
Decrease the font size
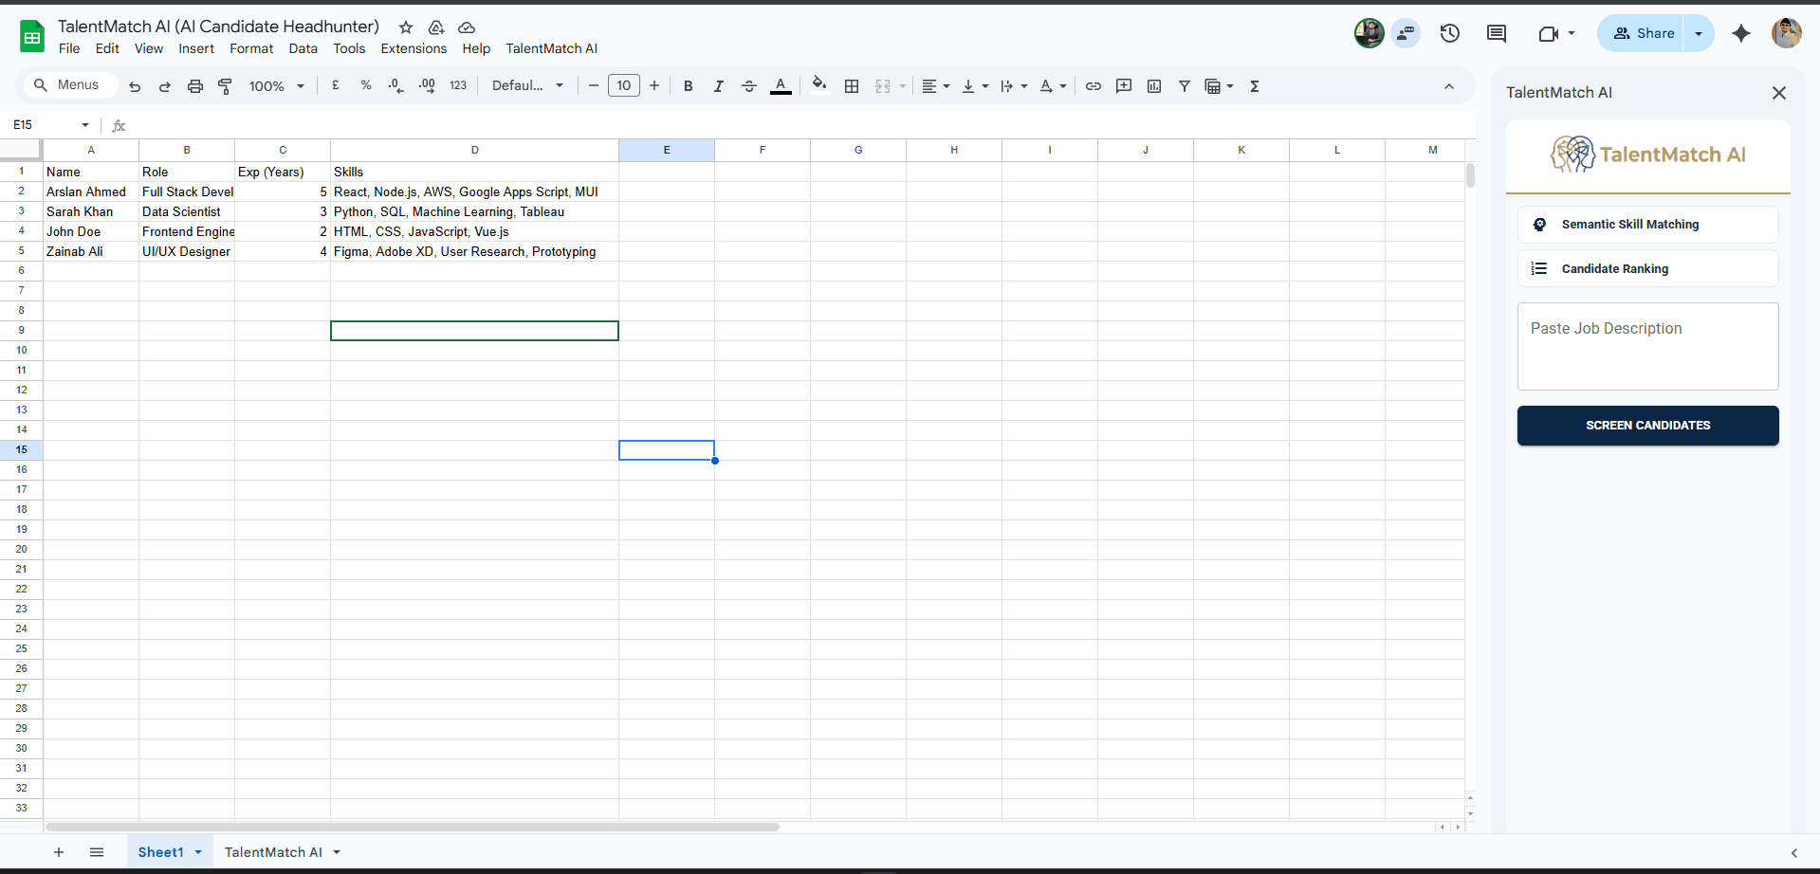pyautogui.click(x=594, y=86)
